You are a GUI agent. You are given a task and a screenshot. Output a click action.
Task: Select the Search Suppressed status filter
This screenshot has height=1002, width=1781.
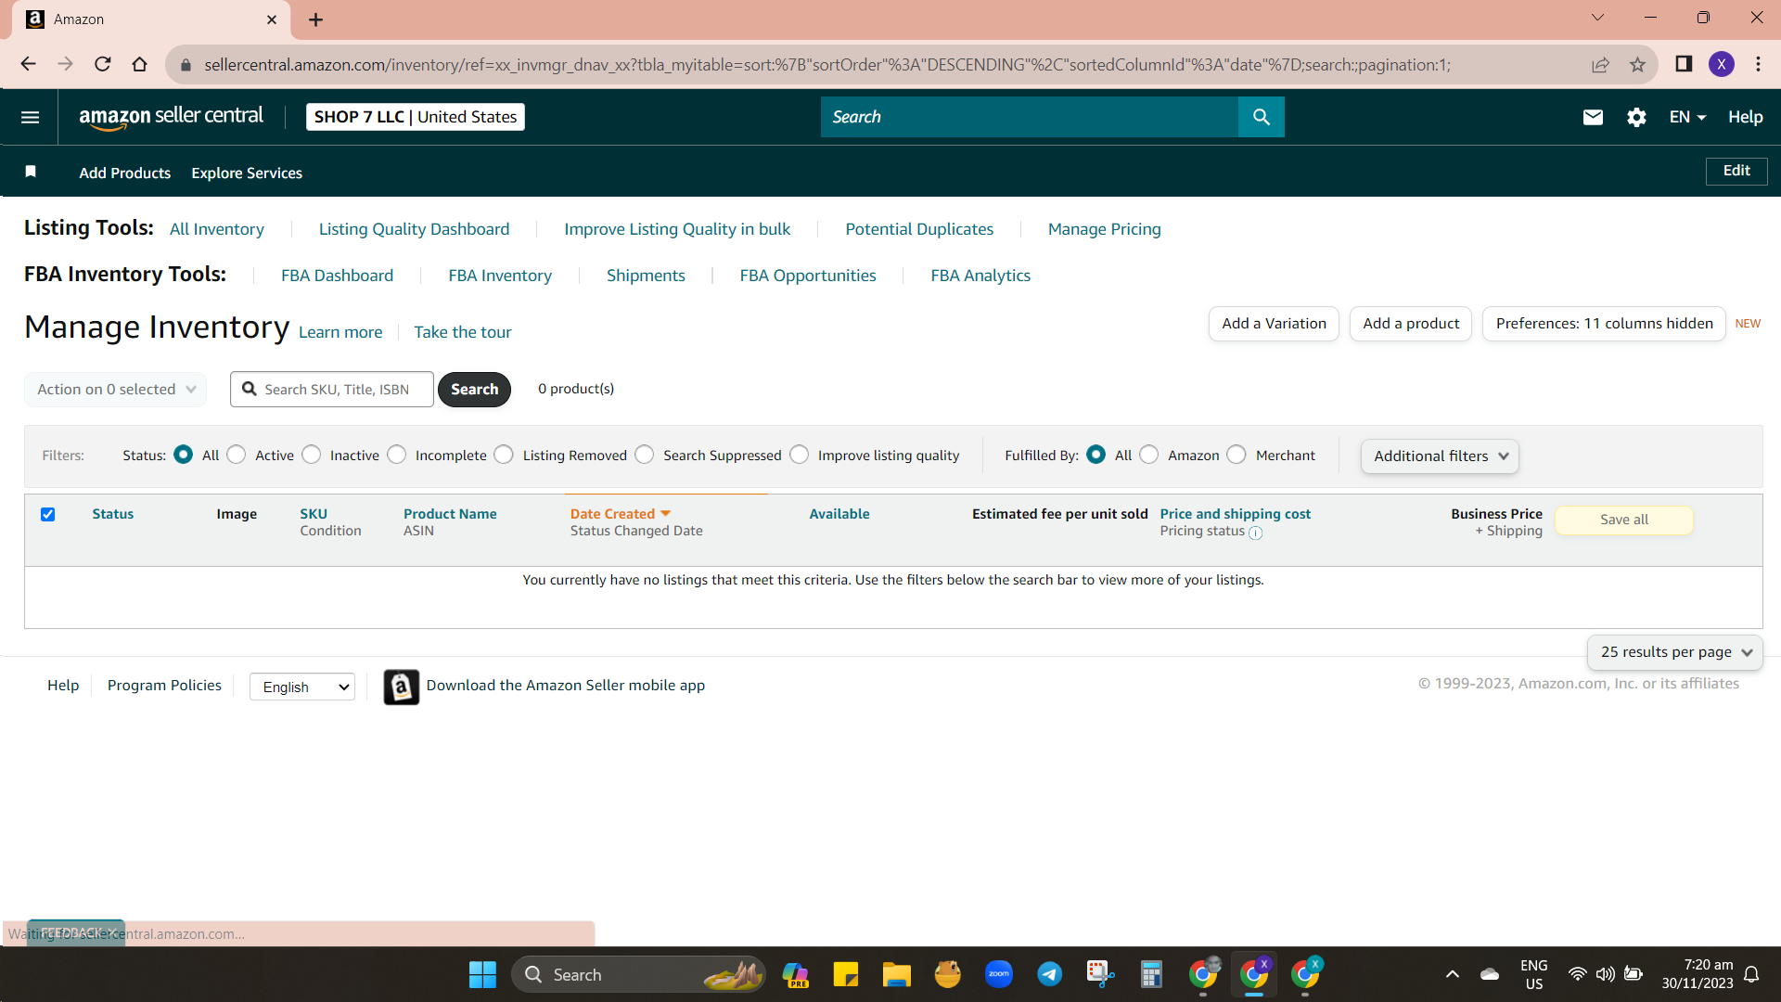point(645,455)
